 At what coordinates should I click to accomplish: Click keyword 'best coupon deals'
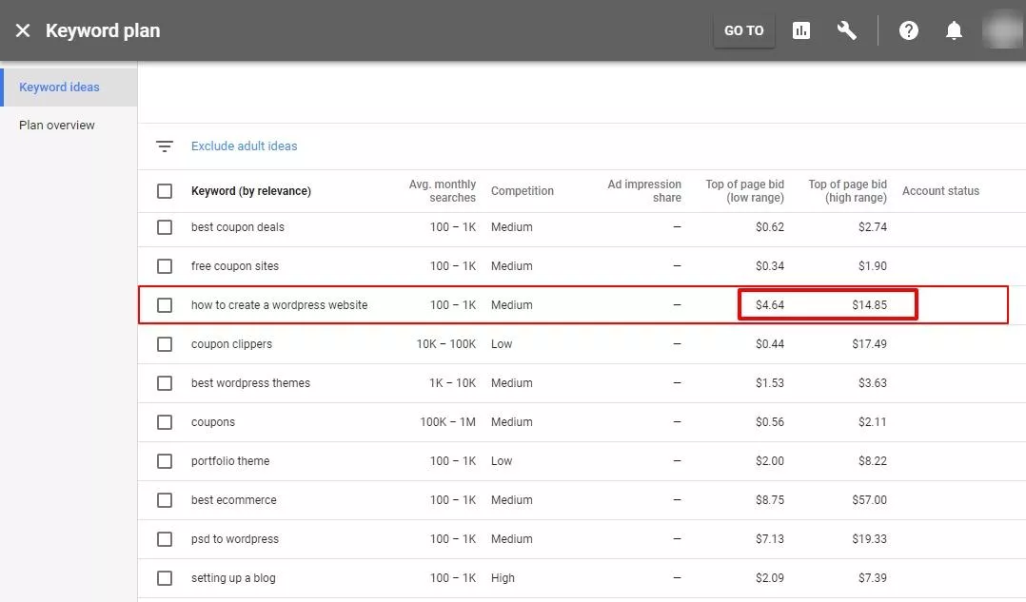point(238,226)
